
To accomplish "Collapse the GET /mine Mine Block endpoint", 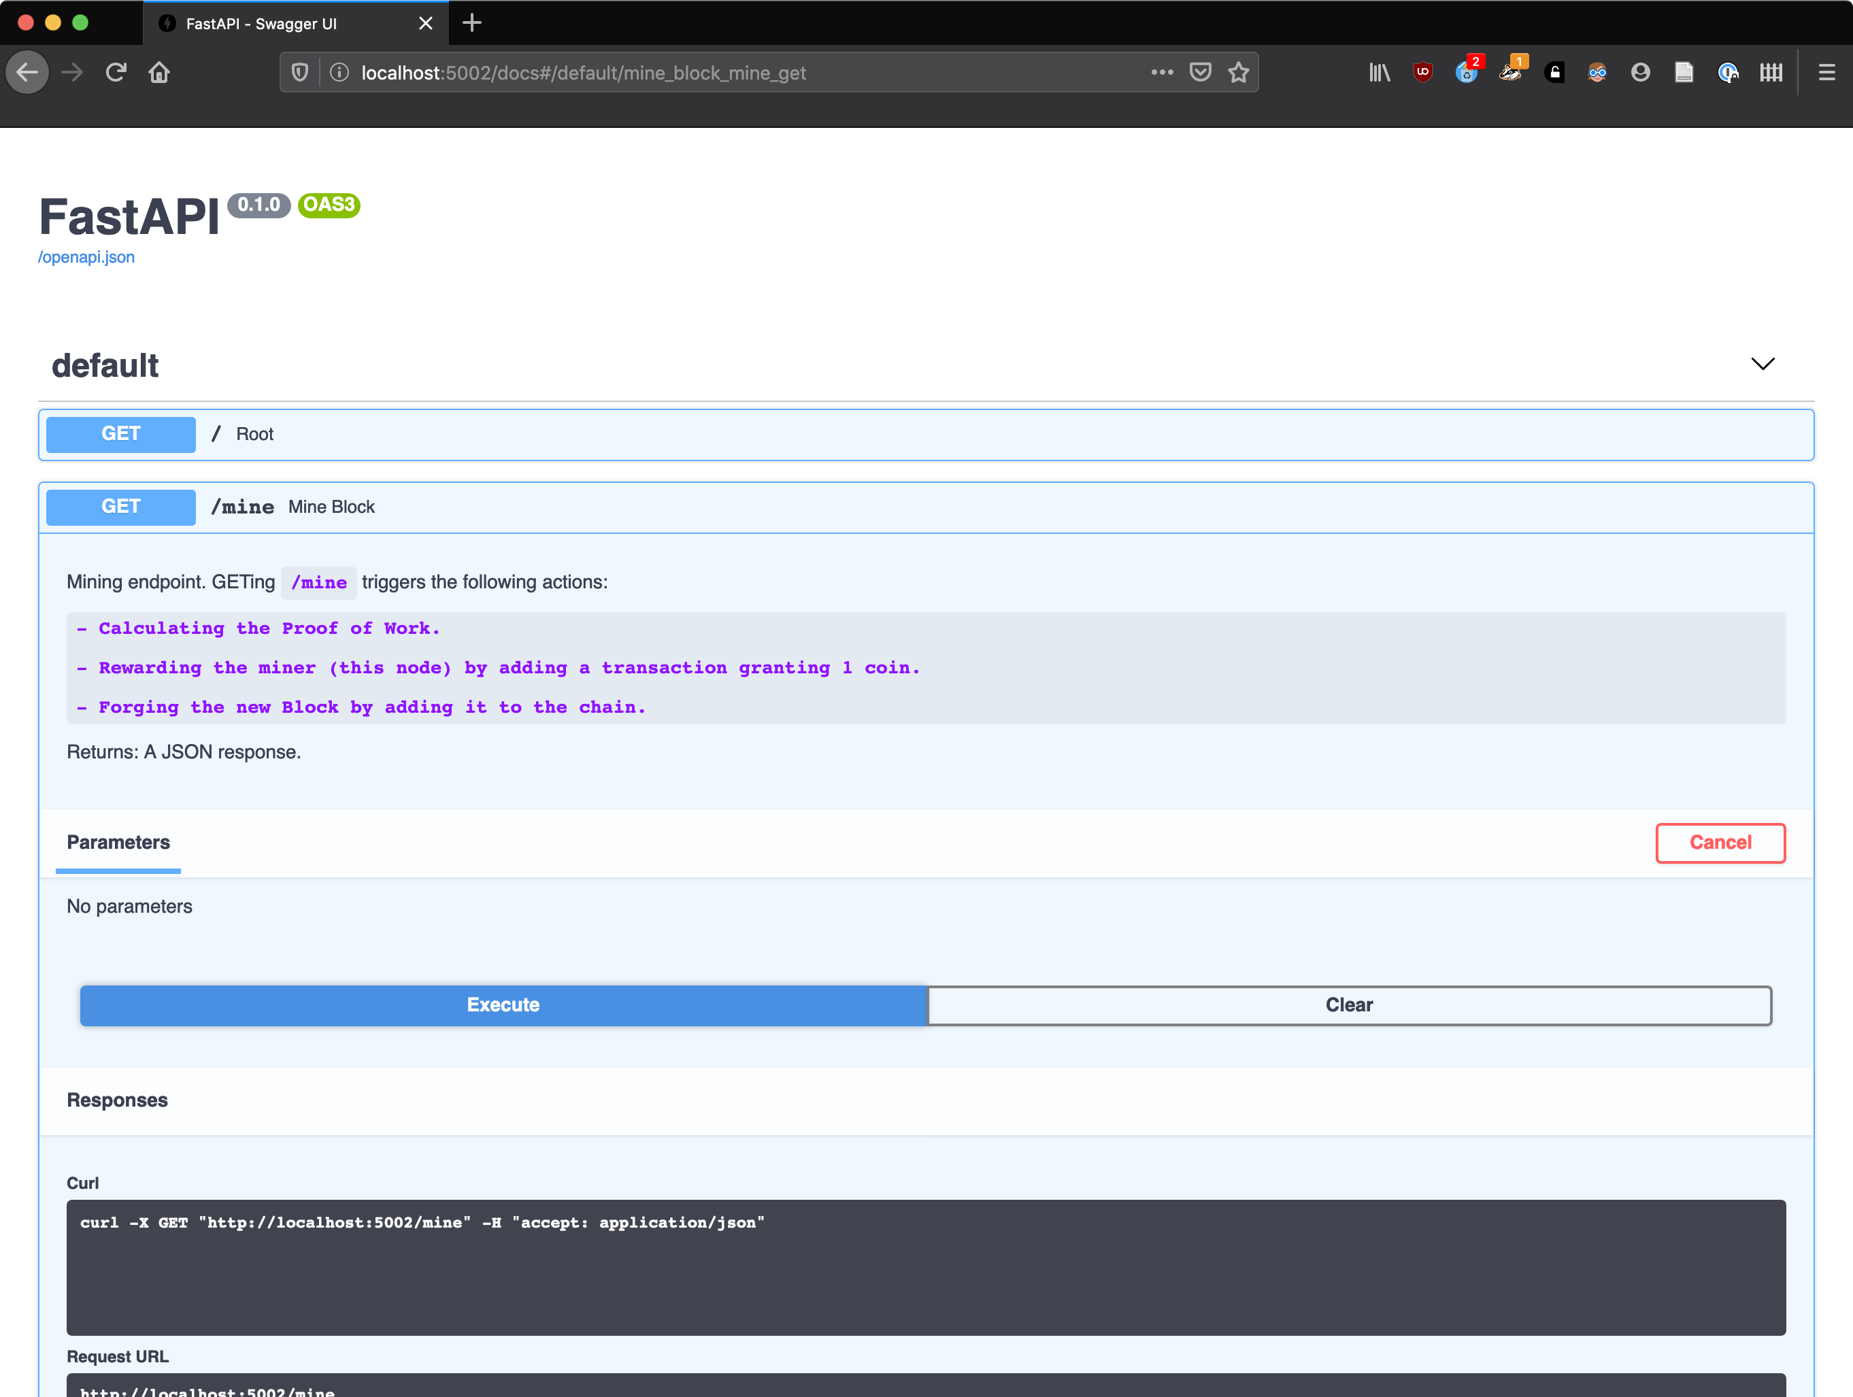I will pos(926,507).
